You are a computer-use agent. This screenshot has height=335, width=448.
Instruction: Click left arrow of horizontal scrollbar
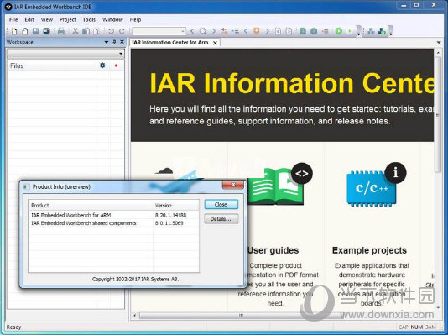(135, 316)
